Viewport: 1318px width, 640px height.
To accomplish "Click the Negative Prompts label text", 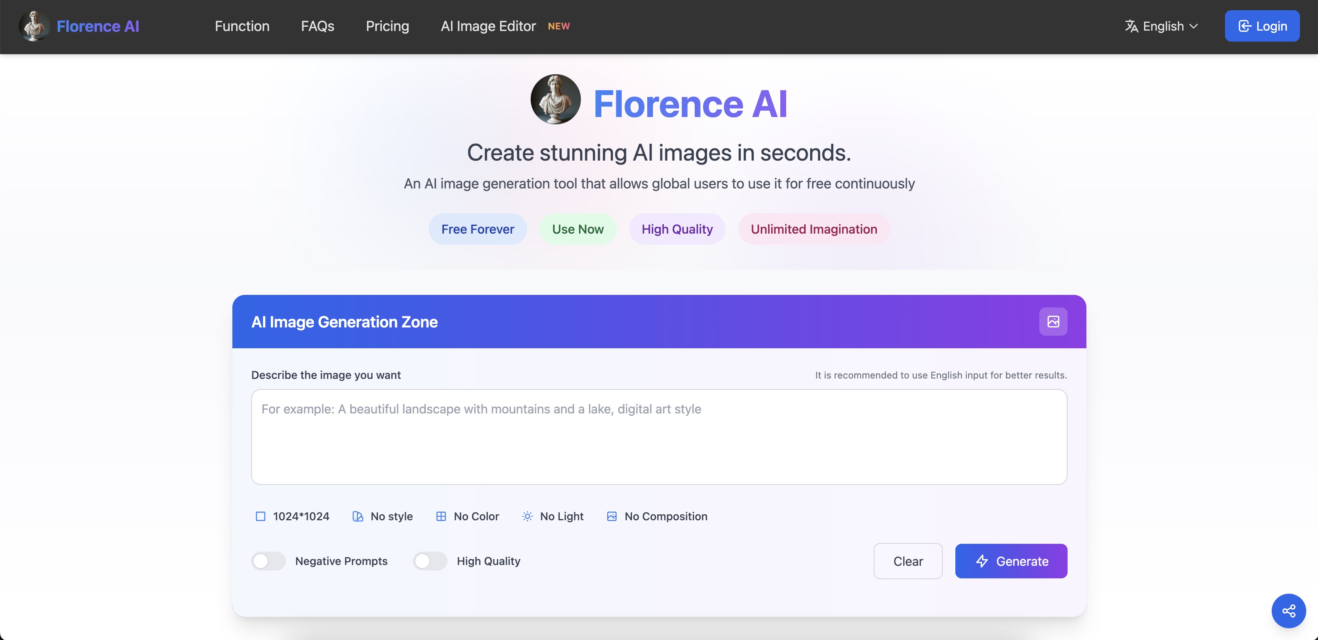I will (x=341, y=561).
